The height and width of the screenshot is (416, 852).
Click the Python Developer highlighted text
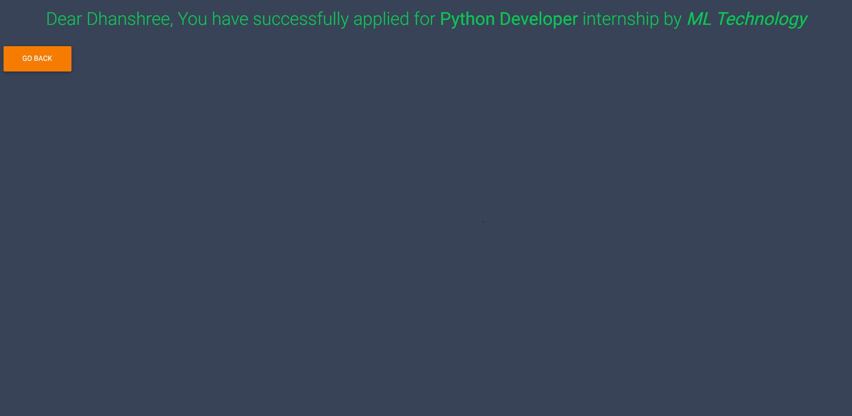pos(509,19)
